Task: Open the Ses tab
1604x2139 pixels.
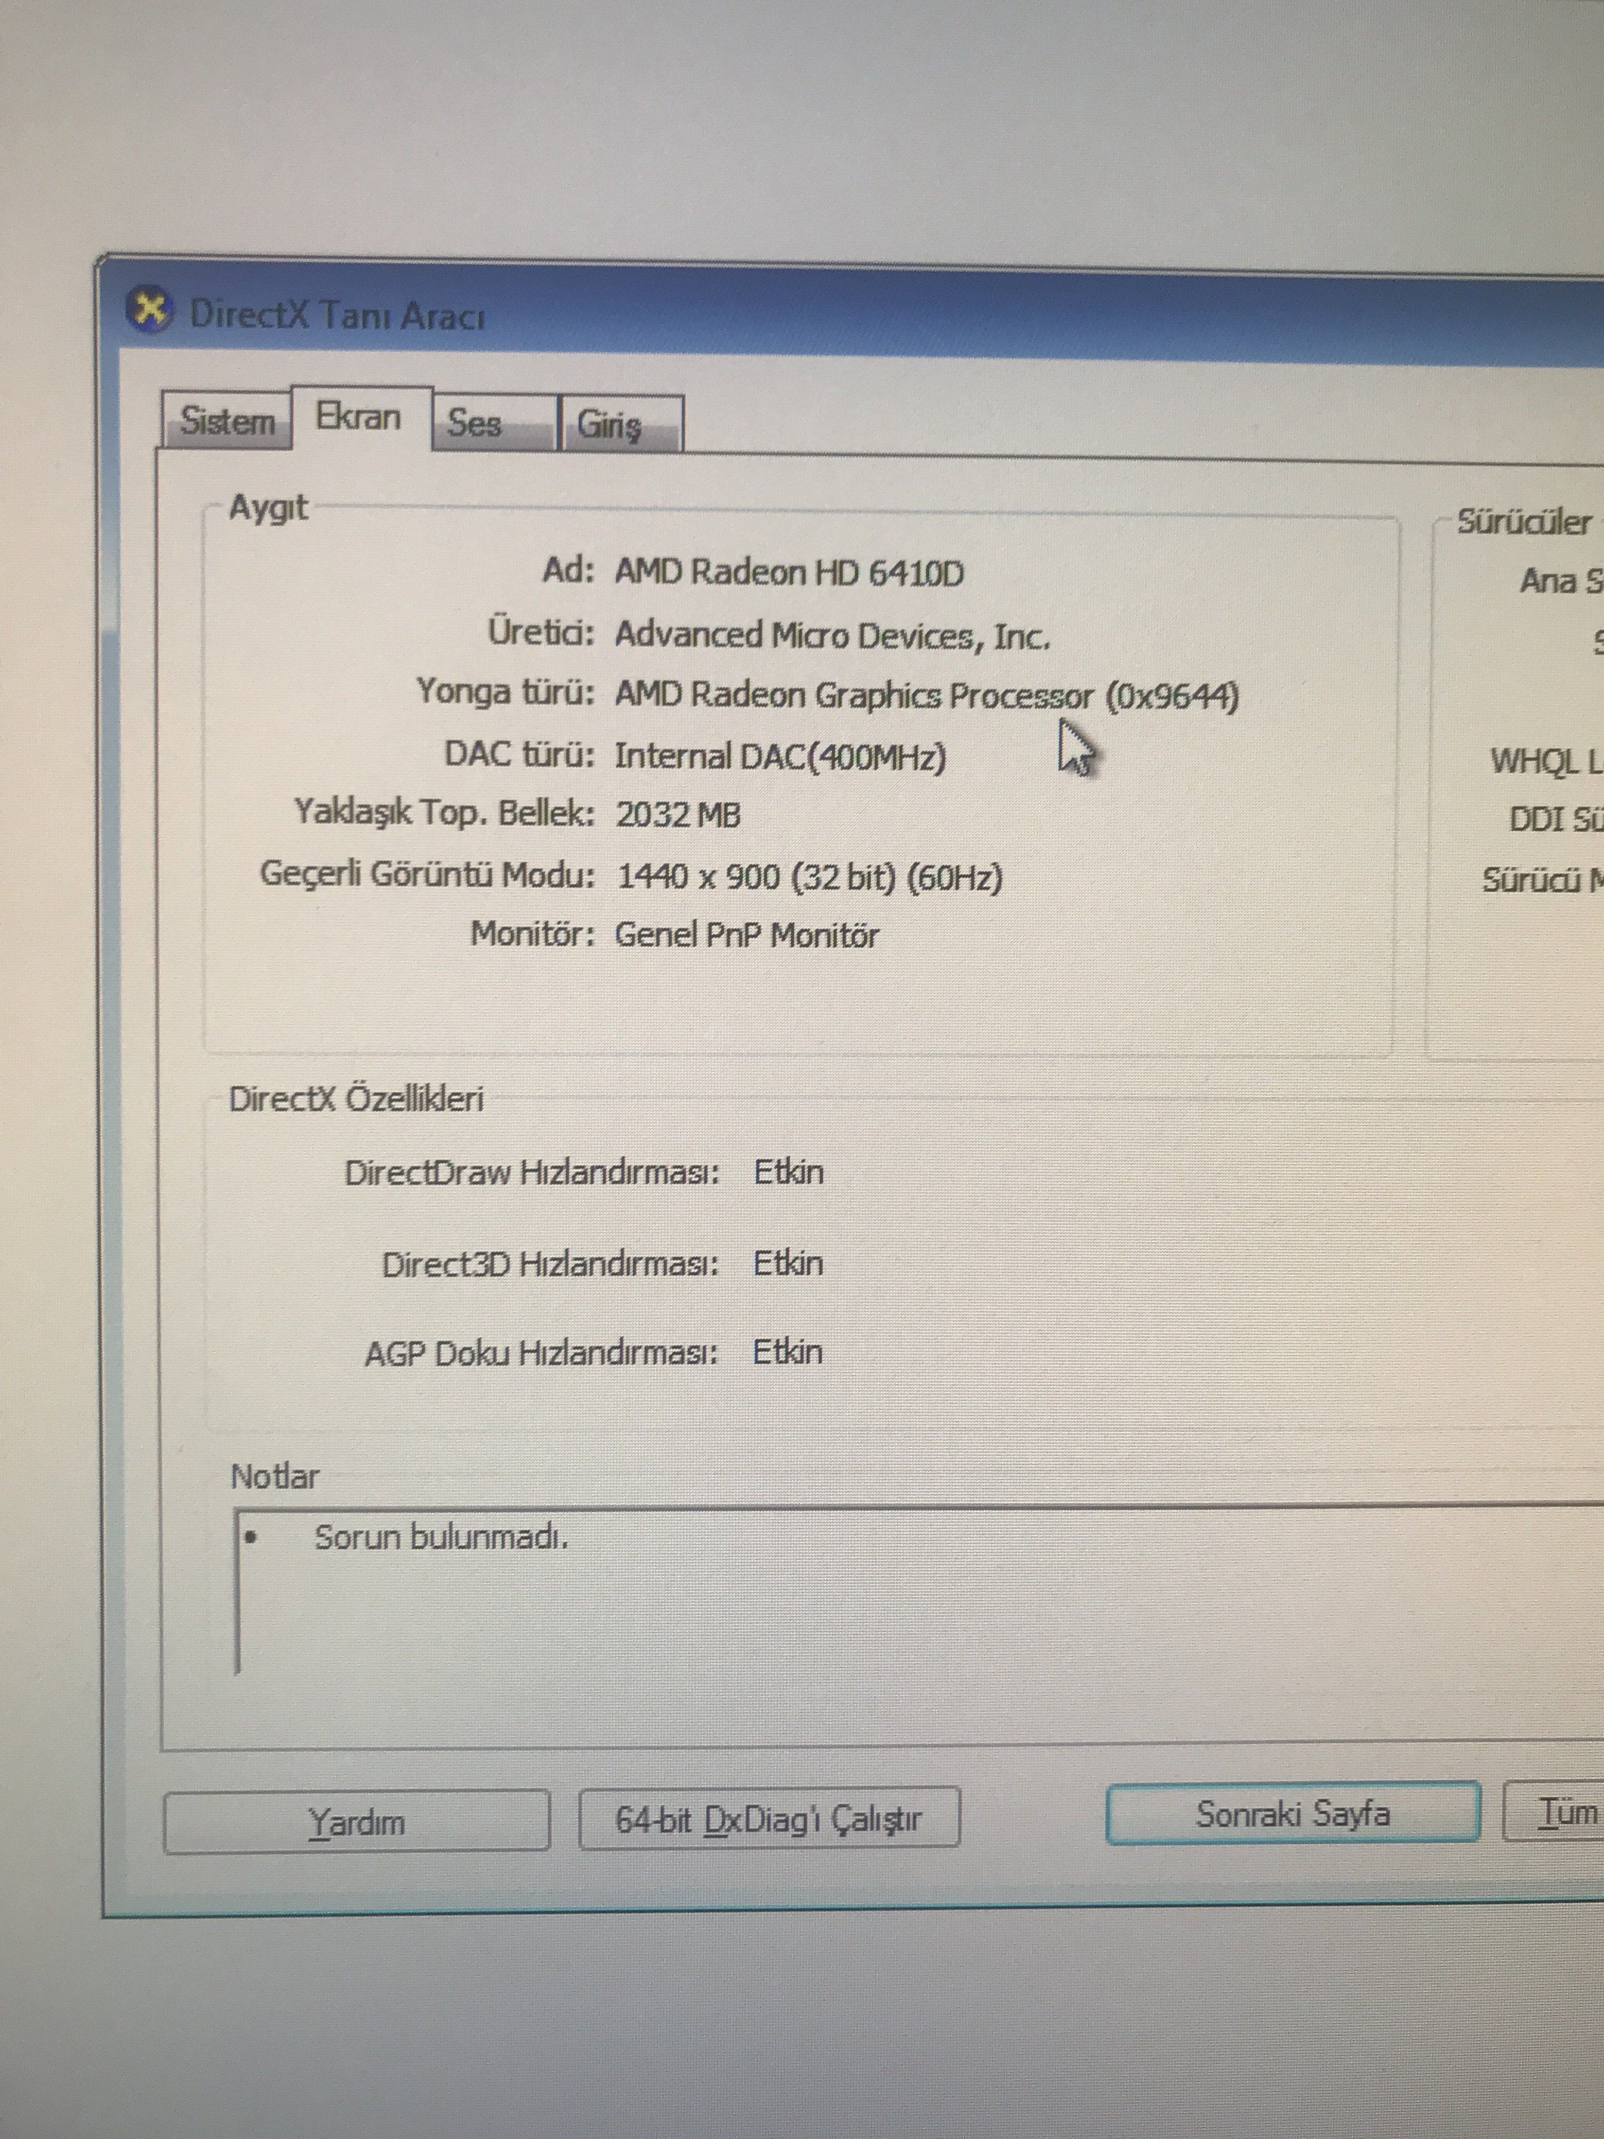Action: click(x=475, y=423)
